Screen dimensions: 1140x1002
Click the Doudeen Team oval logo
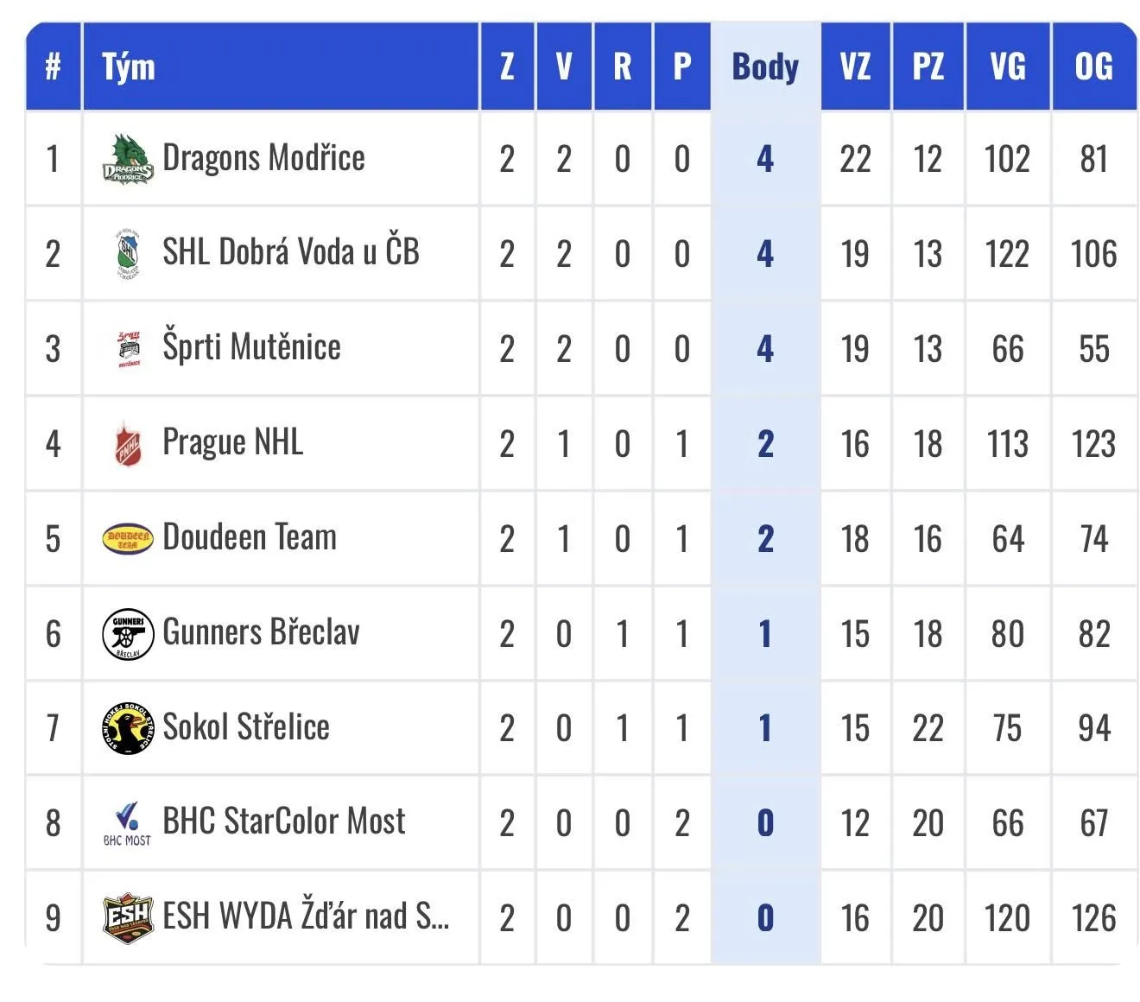tap(128, 539)
